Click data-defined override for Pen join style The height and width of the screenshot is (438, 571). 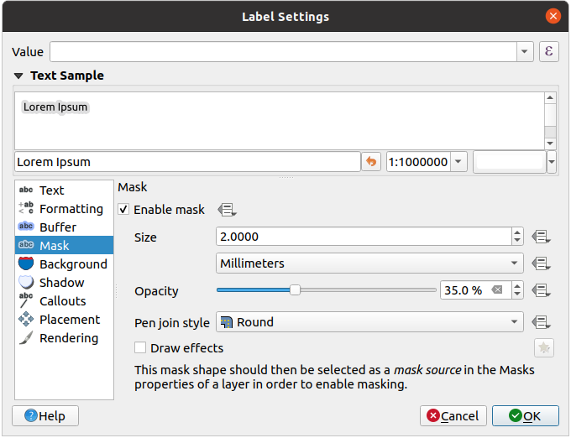pyautogui.click(x=541, y=322)
